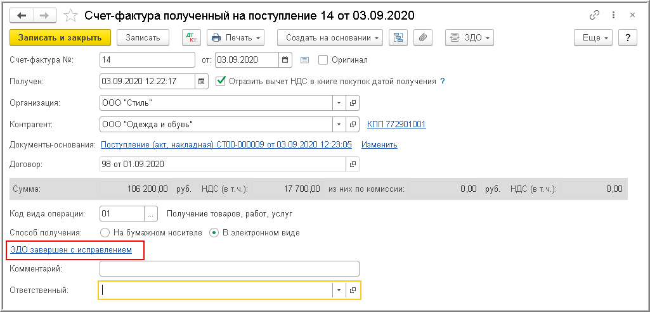Select На бумажном носителе option

click(105, 232)
